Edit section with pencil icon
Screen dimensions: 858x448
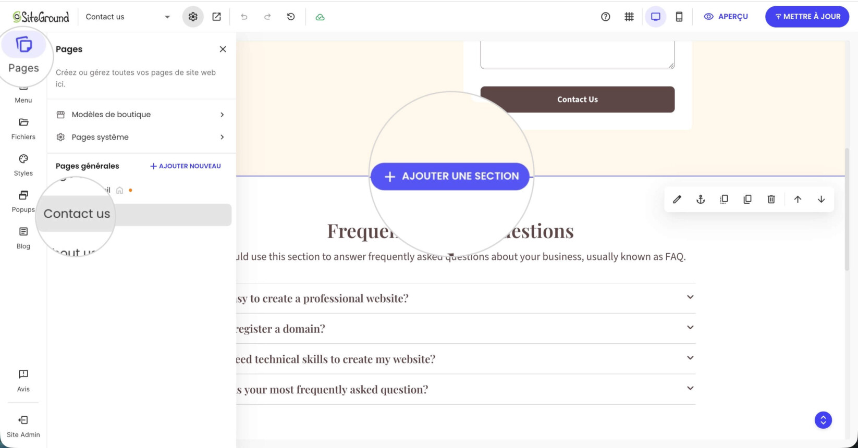(677, 199)
